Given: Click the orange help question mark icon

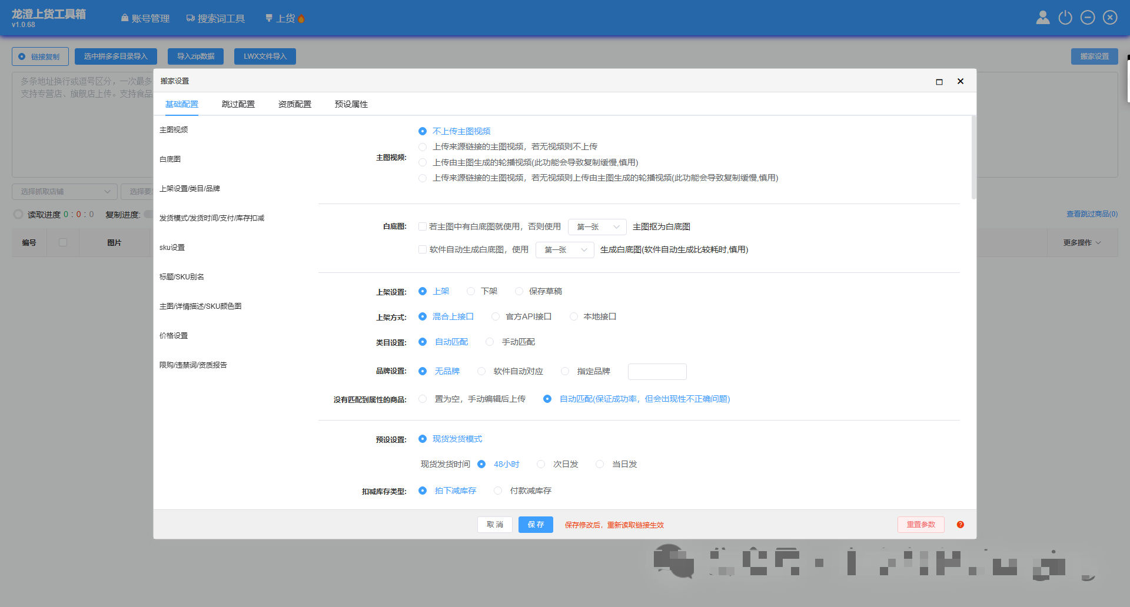Looking at the screenshot, I should coord(960,525).
